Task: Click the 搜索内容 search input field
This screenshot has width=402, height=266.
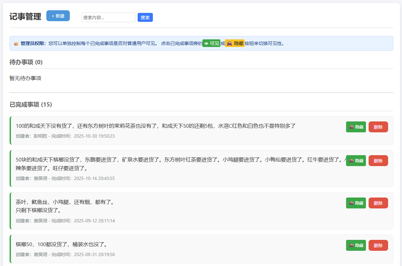Action: pyautogui.click(x=108, y=18)
